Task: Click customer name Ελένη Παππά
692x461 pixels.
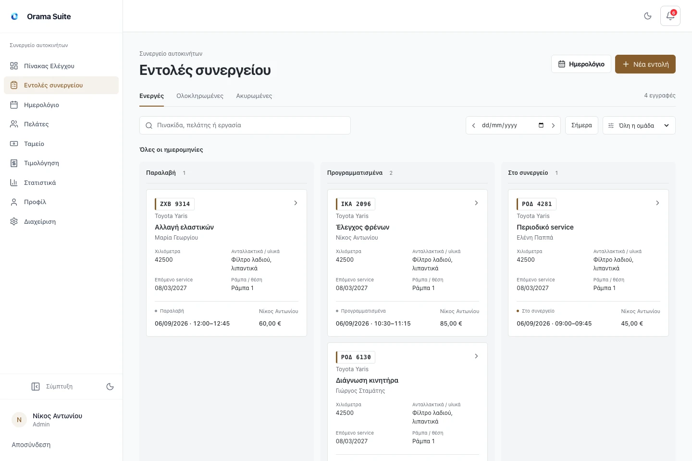Action: 535,238
